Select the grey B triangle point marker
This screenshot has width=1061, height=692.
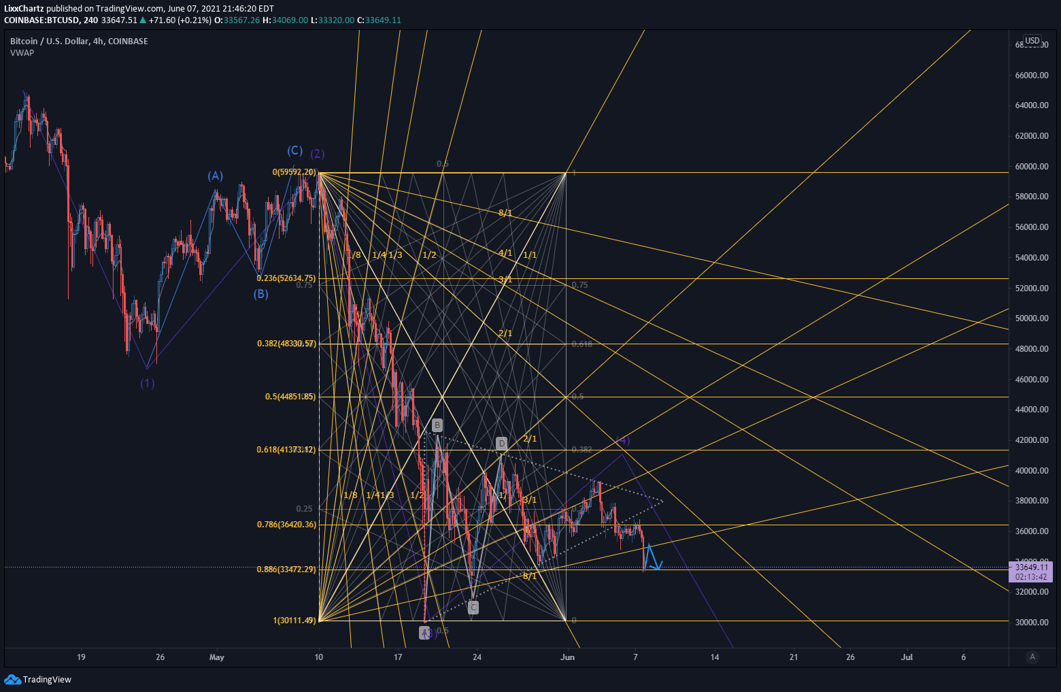(x=437, y=425)
